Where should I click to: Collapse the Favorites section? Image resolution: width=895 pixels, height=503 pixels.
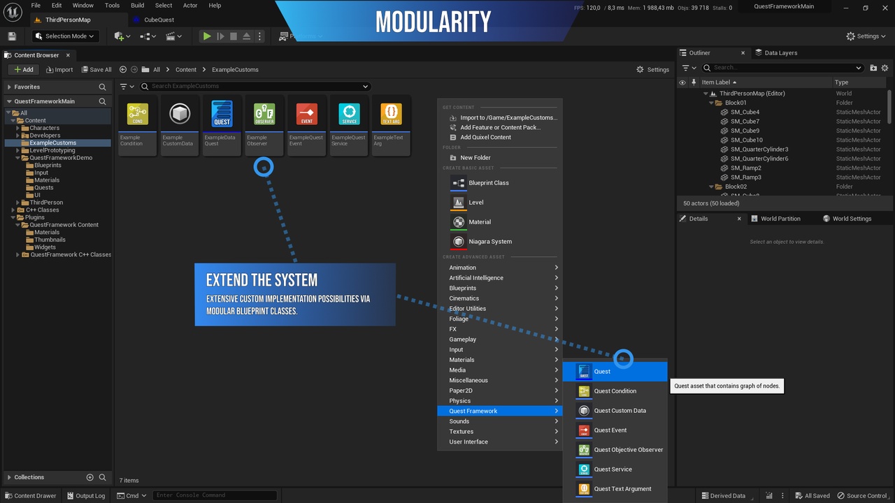(9, 87)
